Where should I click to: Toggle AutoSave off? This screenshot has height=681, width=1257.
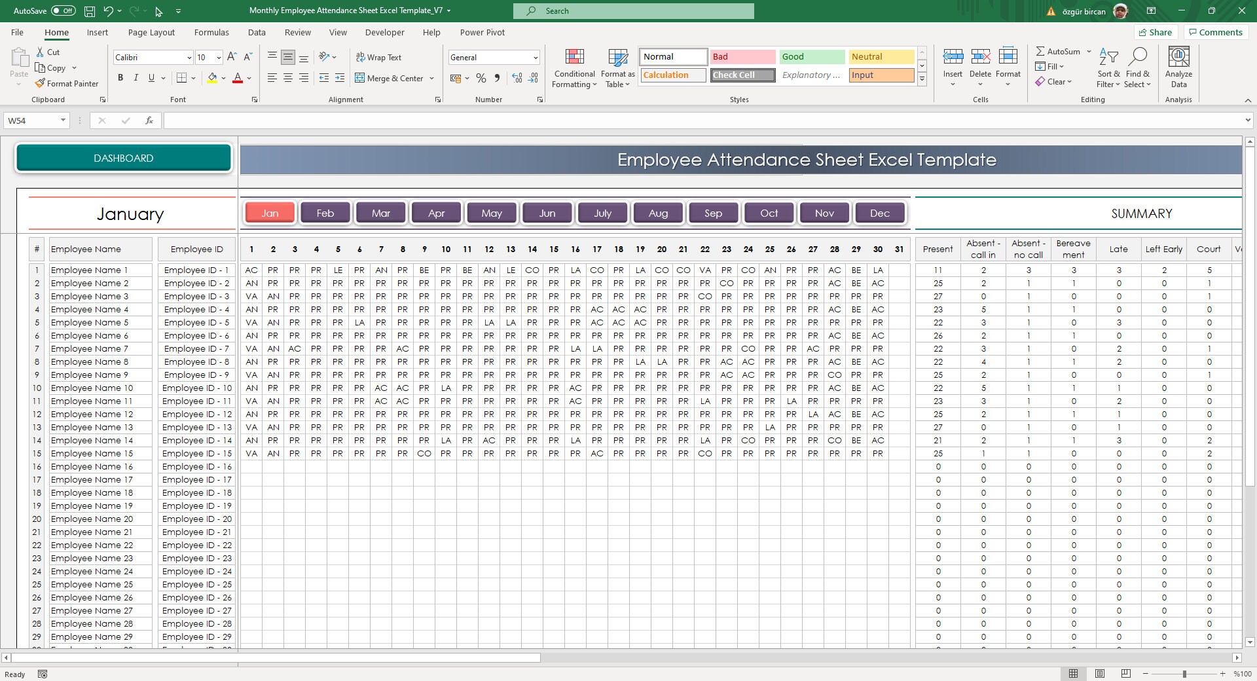pos(62,10)
